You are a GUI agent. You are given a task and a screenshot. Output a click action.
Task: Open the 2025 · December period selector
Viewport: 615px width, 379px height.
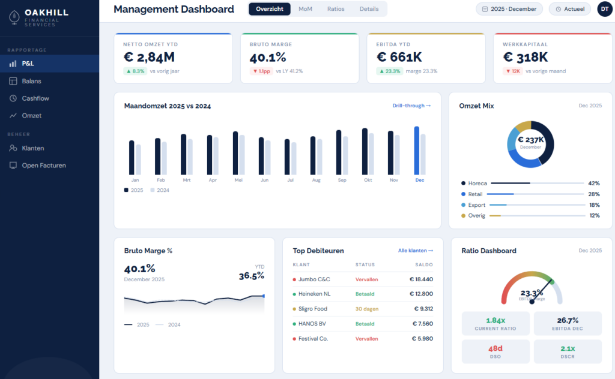coord(509,9)
